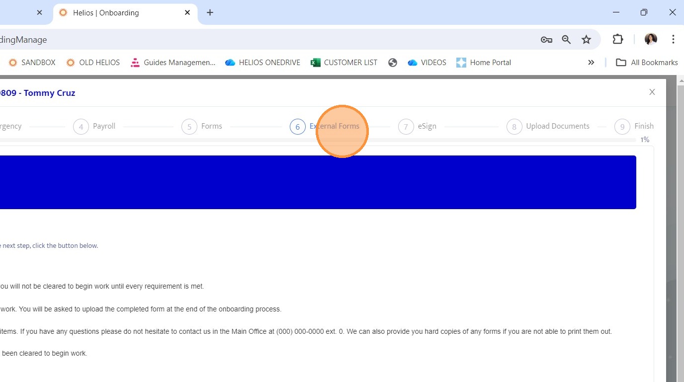This screenshot has height=382, width=684.
Task: Click the Main Office phone number line
Action: 306,331
